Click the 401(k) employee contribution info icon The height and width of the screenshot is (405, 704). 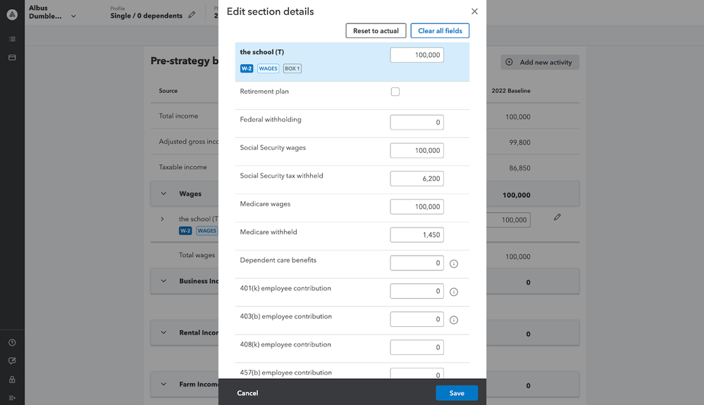(454, 292)
